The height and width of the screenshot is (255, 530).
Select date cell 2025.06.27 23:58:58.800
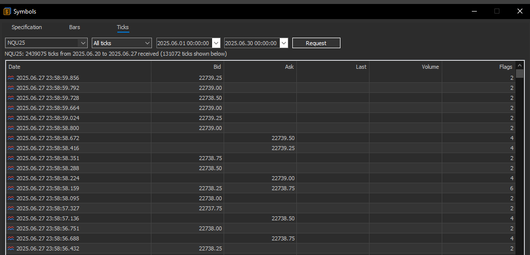click(48, 128)
